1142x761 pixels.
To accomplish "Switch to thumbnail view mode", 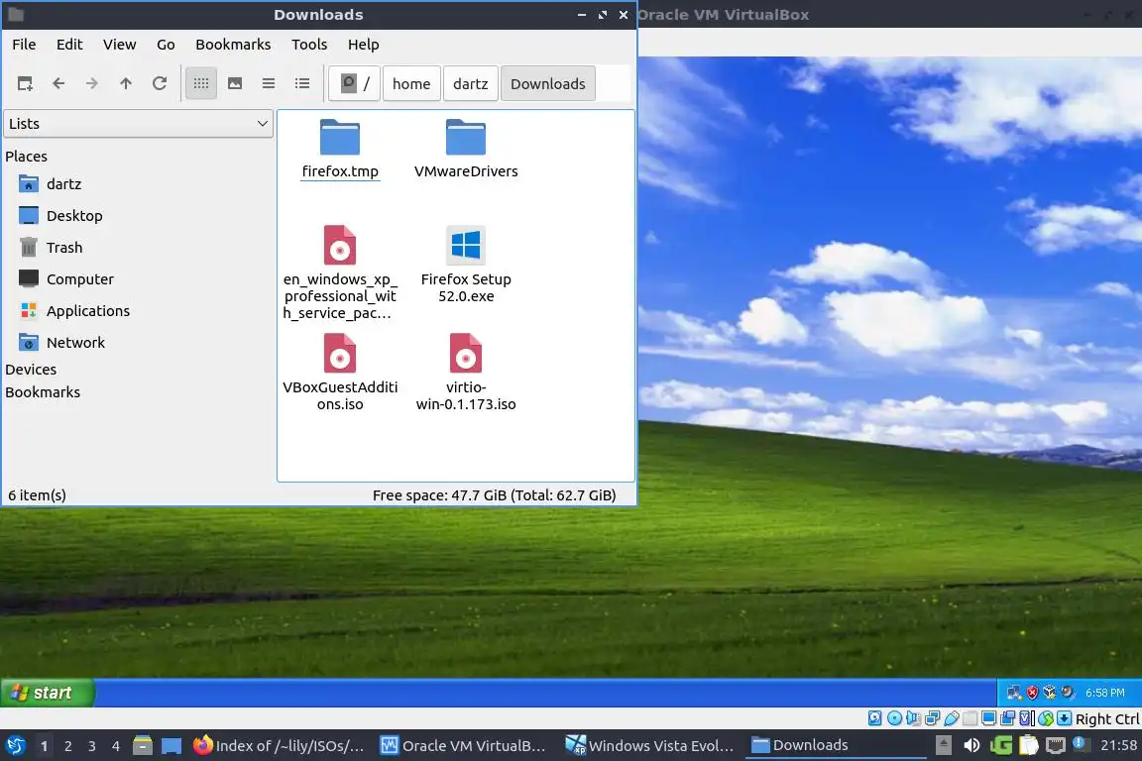I will pos(235,84).
